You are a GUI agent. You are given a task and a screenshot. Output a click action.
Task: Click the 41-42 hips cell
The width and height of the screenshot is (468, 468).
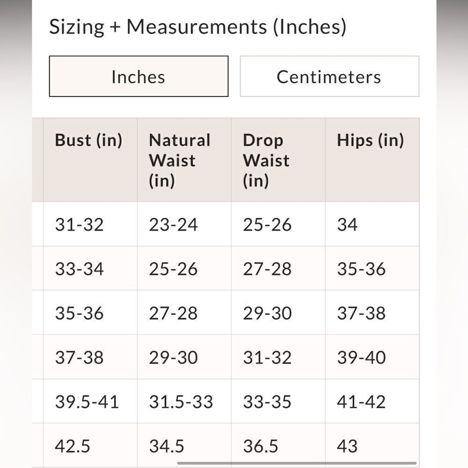pyautogui.click(x=361, y=402)
